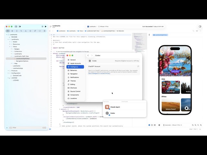
Task: Toggle the inspector panel at top right
Action: click(x=200, y=26)
